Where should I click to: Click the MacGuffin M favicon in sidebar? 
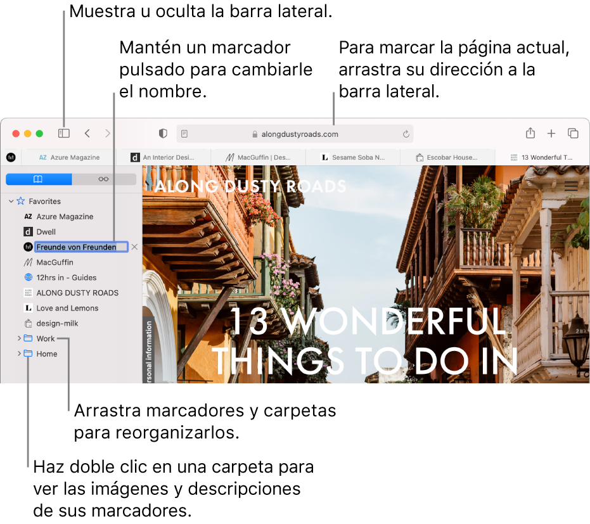[29, 262]
